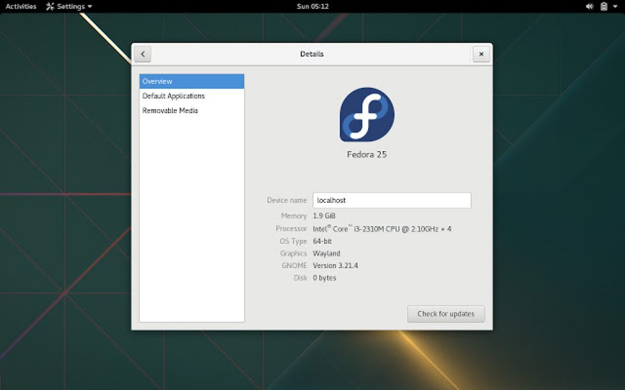Click the Fedora logo image

(367, 115)
